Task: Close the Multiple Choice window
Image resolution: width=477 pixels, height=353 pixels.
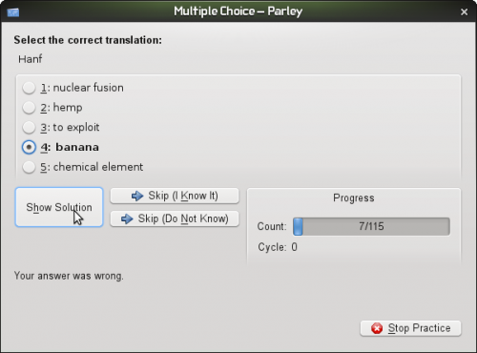Action: [x=464, y=12]
